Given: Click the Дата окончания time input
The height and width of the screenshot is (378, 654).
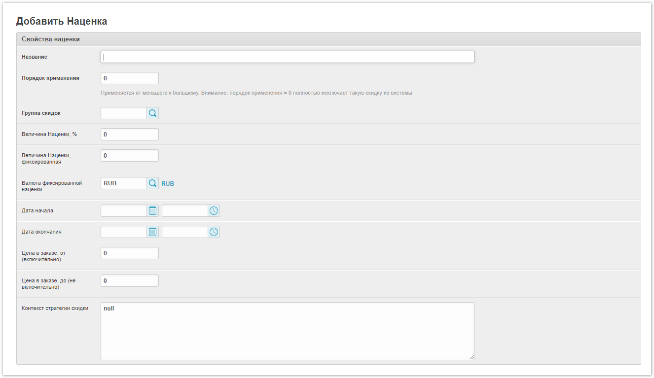Looking at the screenshot, I should pyautogui.click(x=185, y=232).
